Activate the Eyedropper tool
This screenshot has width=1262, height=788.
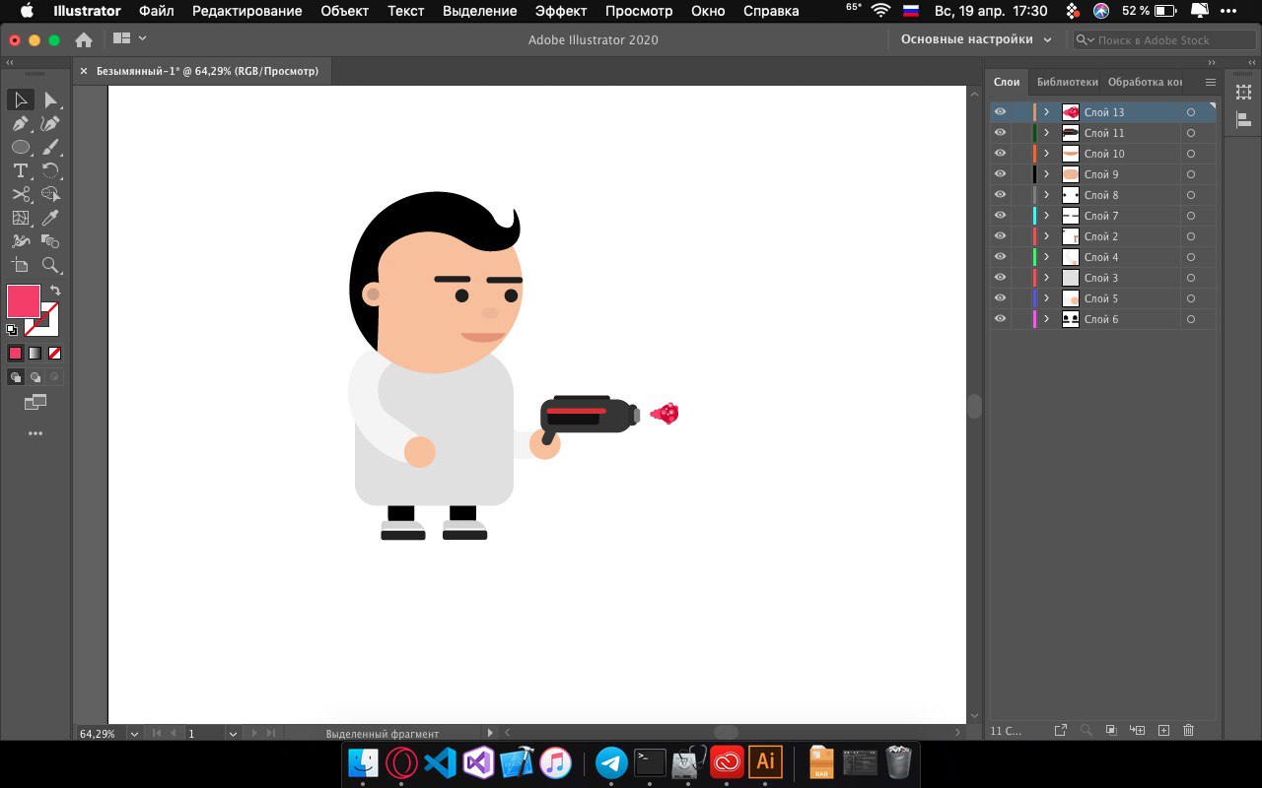(x=51, y=219)
